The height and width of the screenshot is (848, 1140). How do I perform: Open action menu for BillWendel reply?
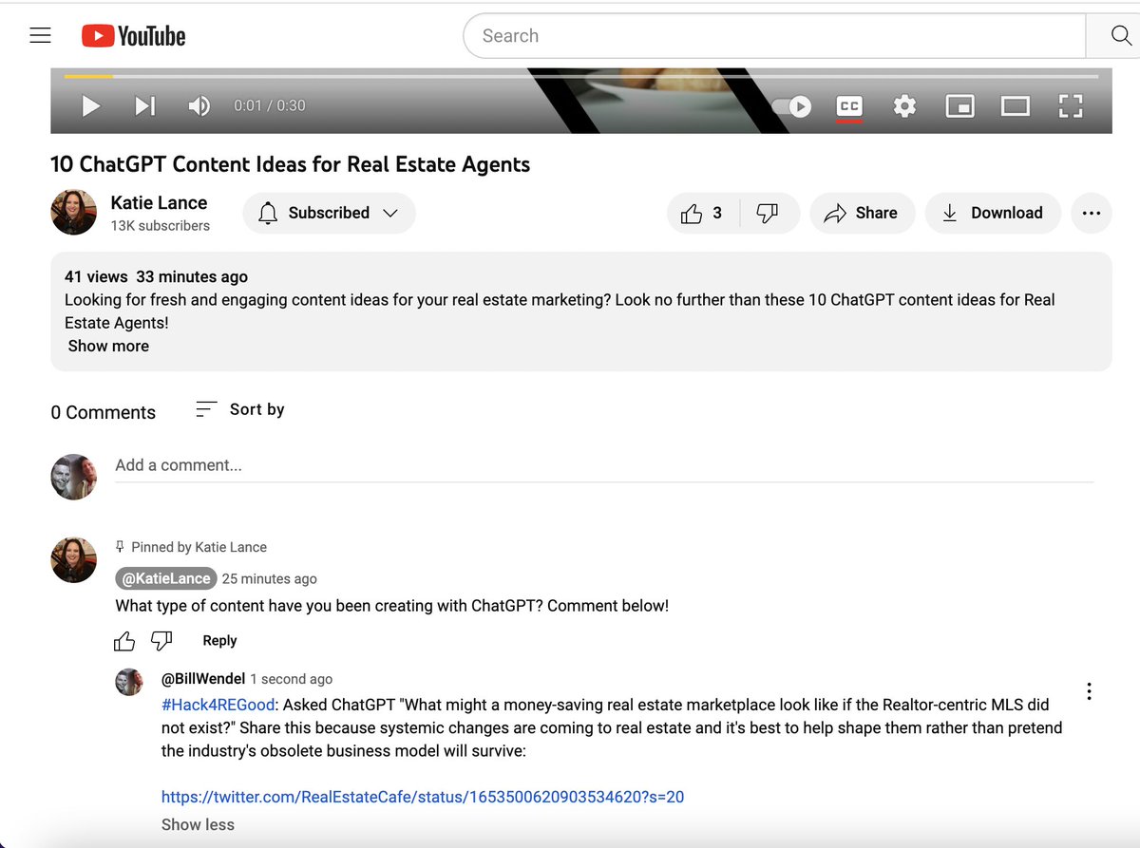(x=1089, y=691)
